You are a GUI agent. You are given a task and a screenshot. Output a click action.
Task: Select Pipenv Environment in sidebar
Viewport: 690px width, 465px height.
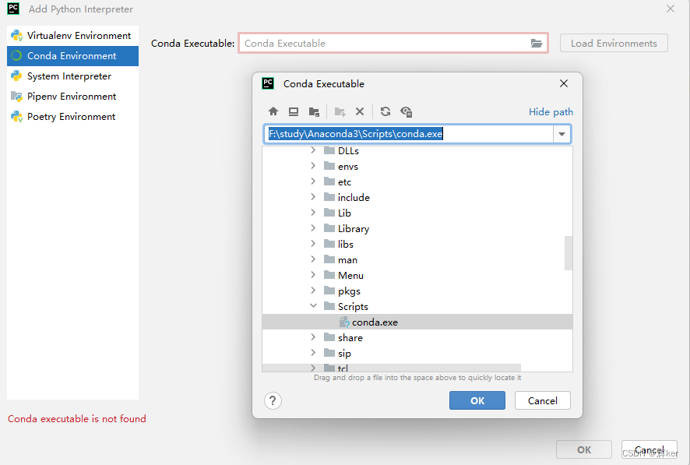(72, 97)
